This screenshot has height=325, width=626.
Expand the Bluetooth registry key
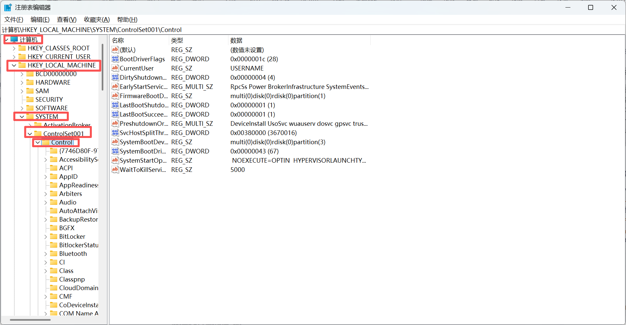point(45,254)
